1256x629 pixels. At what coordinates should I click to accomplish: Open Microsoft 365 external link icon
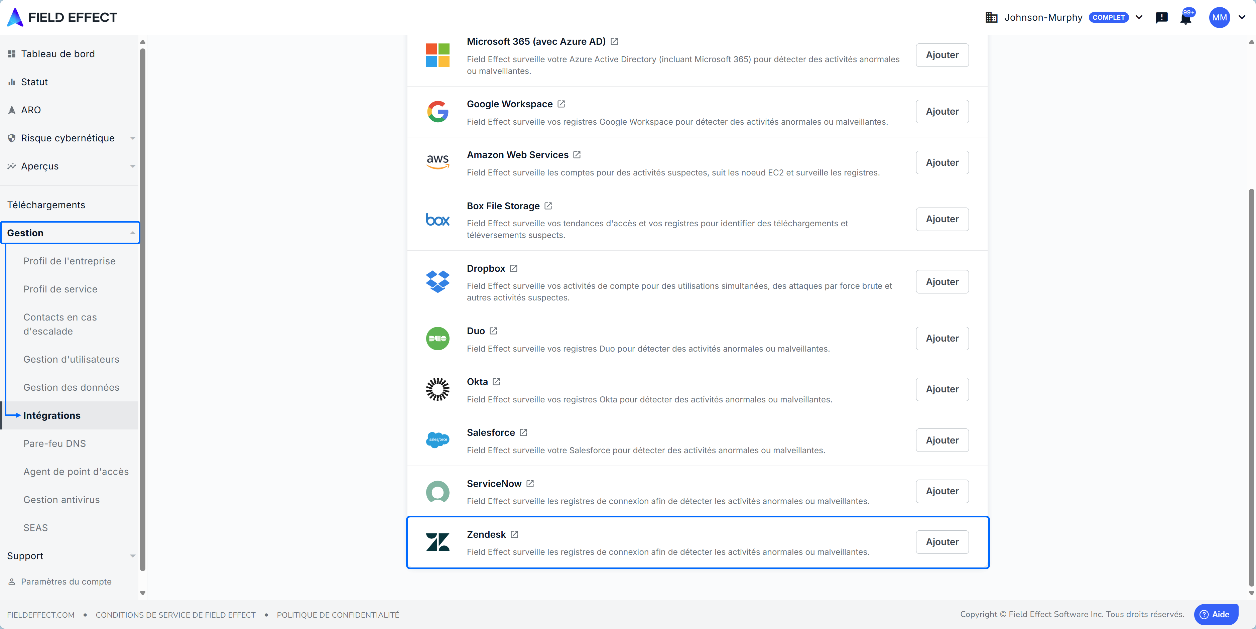pos(614,41)
